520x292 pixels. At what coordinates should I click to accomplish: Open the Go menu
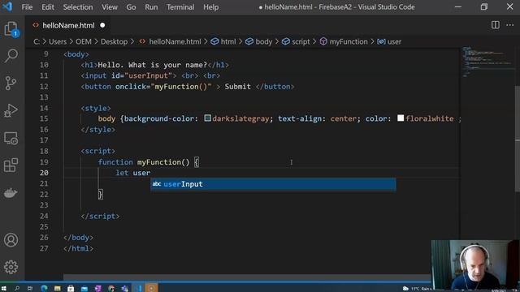[x=131, y=7]
